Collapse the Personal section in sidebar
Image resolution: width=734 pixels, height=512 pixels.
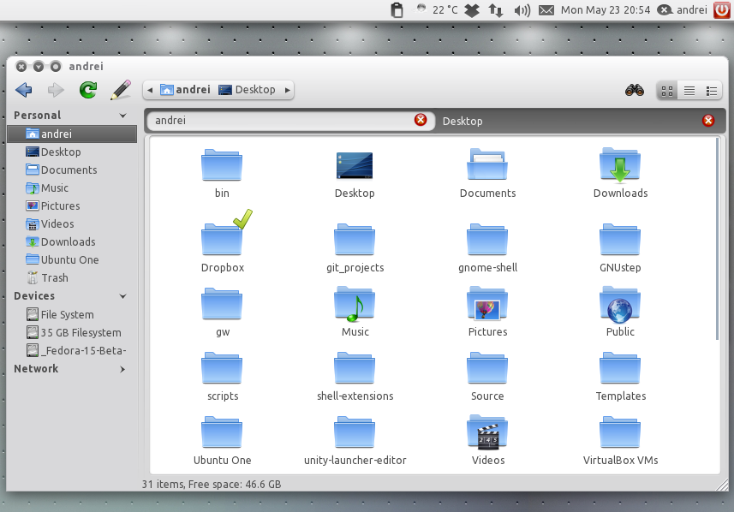(122, 116)
